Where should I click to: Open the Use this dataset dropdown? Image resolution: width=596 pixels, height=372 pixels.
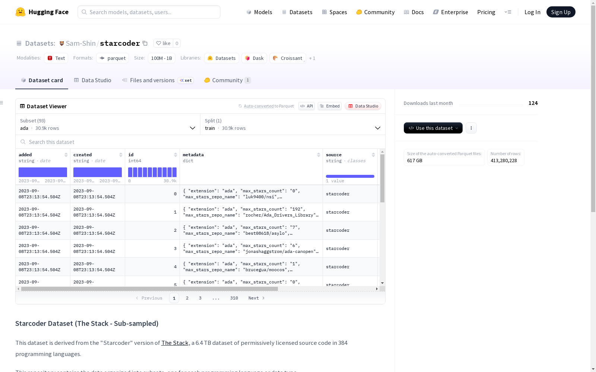[x=433, y=128]
